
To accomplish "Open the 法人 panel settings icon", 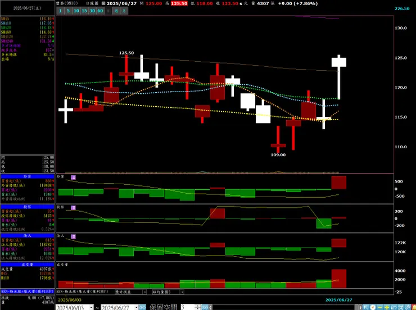I will 74,236.
